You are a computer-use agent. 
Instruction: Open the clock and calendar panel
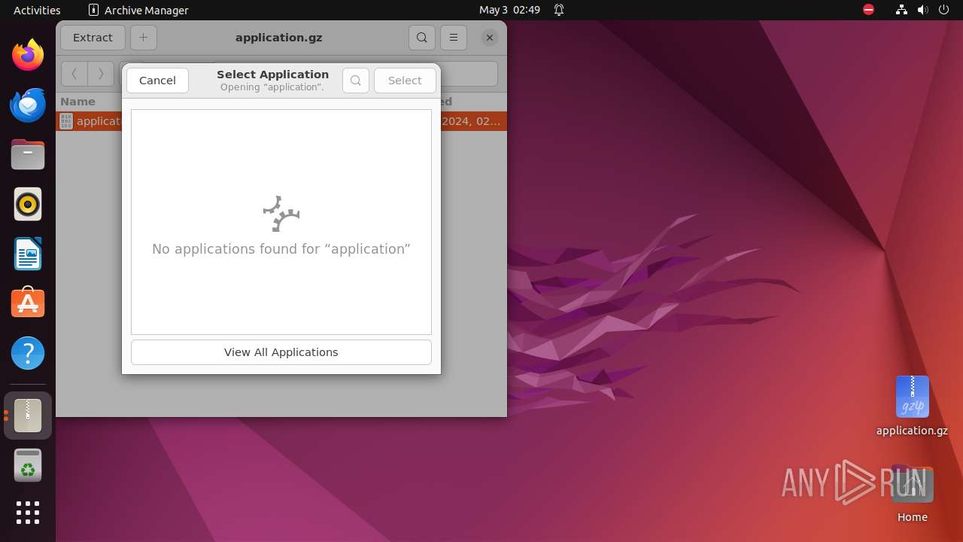pyautogui.click(x=509, y=10)
